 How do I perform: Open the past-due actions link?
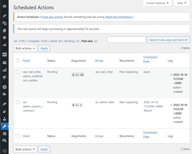53,17
